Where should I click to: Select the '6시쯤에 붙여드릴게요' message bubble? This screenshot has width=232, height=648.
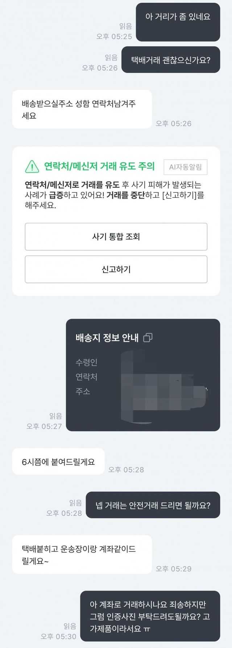click(58, 462)
